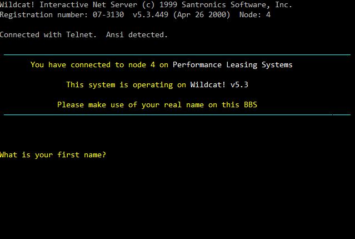This screenshot has width=355, height=239.
Task: Click the '(Apr 26 2000)' build date
Action: click(202, 15)
